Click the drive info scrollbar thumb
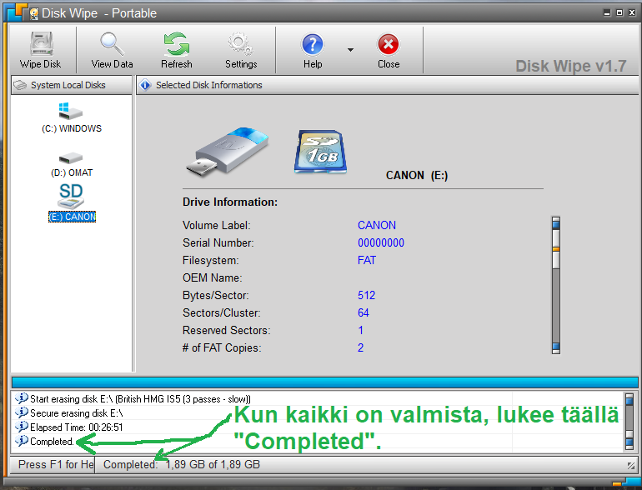This screenshot has height=490, width=642. pyautogui.click(x=555, y=249)
